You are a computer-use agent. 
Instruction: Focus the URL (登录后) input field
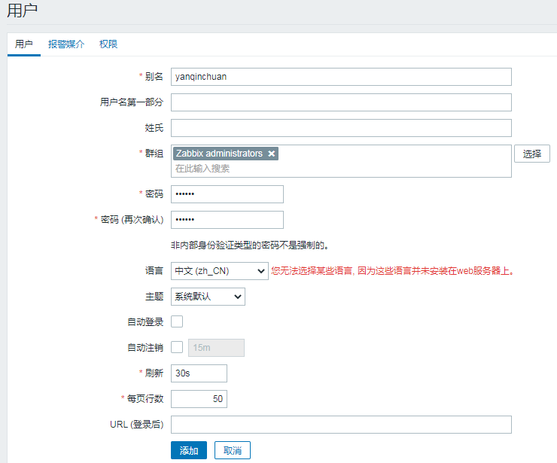click(x=341, y=425)
